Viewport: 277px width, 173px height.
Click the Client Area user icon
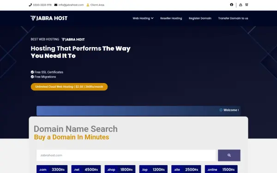[x=88, y=5]
